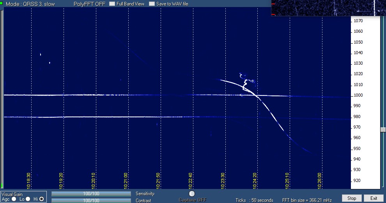Click the 920 frequency scale label

point(357,180)
